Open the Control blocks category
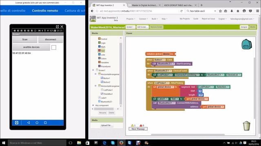Viewport: 261px width, 146px height. (x=102, y=39)
